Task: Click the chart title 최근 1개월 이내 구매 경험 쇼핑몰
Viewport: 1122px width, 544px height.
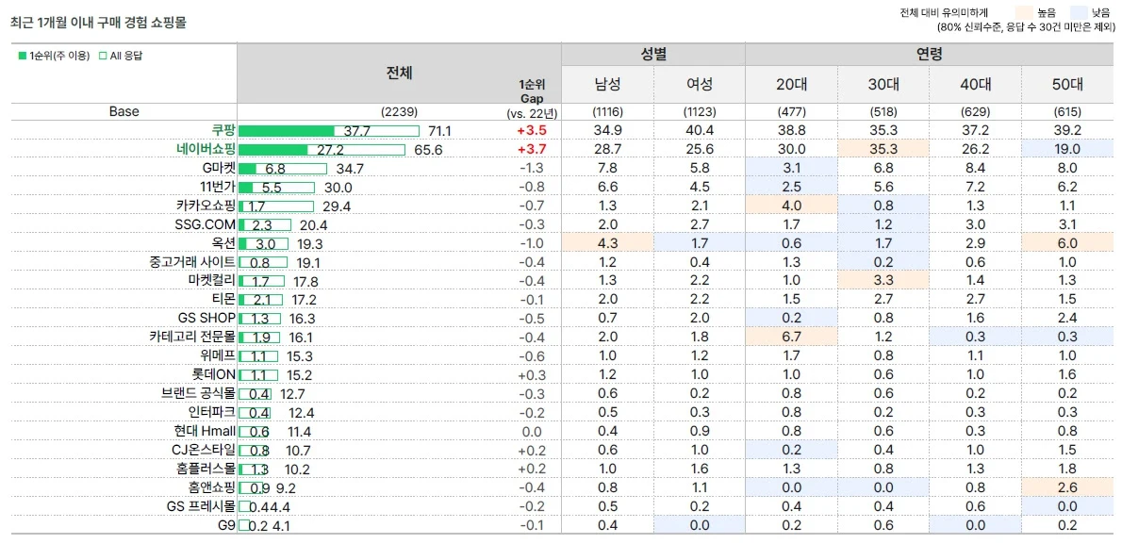Action: [98, 23]
